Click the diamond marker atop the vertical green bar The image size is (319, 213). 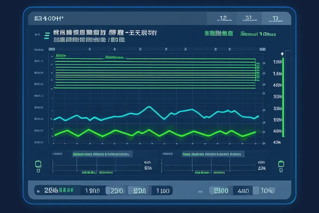(282, 54)
